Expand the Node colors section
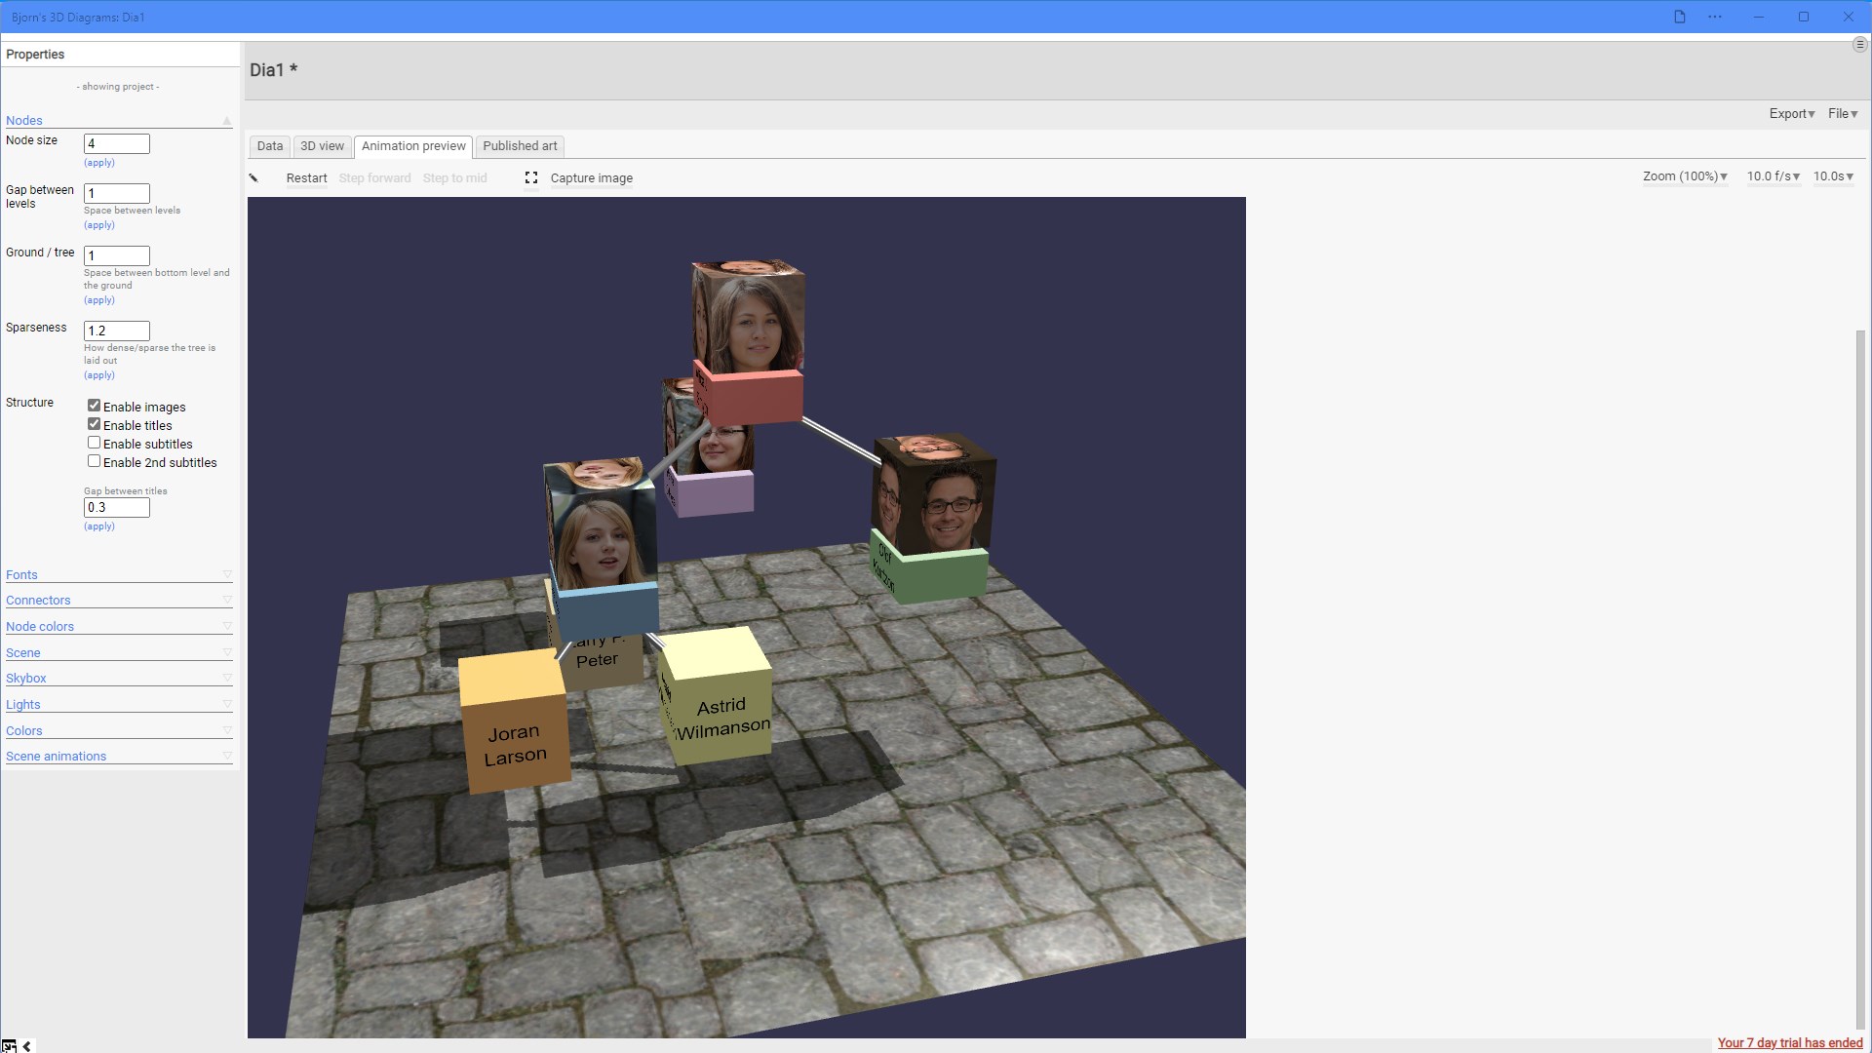Viewport: 1872px width, 1053px height. point(40,627)
